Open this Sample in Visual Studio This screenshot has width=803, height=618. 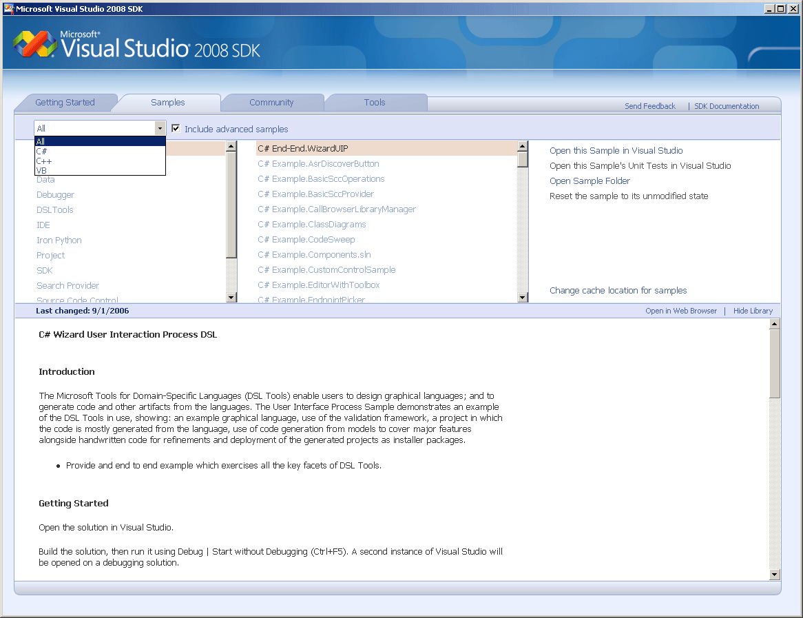click(x=616, y=151)
